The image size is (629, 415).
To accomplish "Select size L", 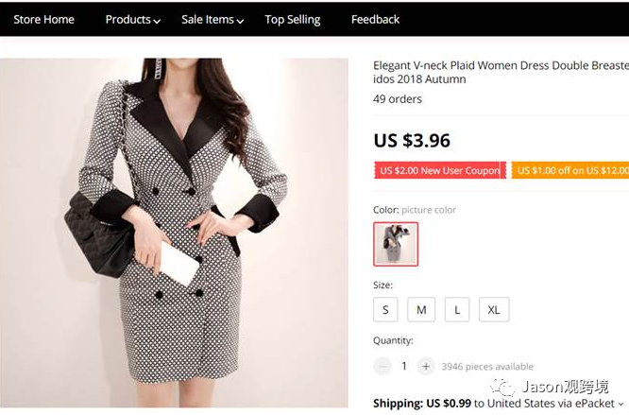I will pos(457,309).
